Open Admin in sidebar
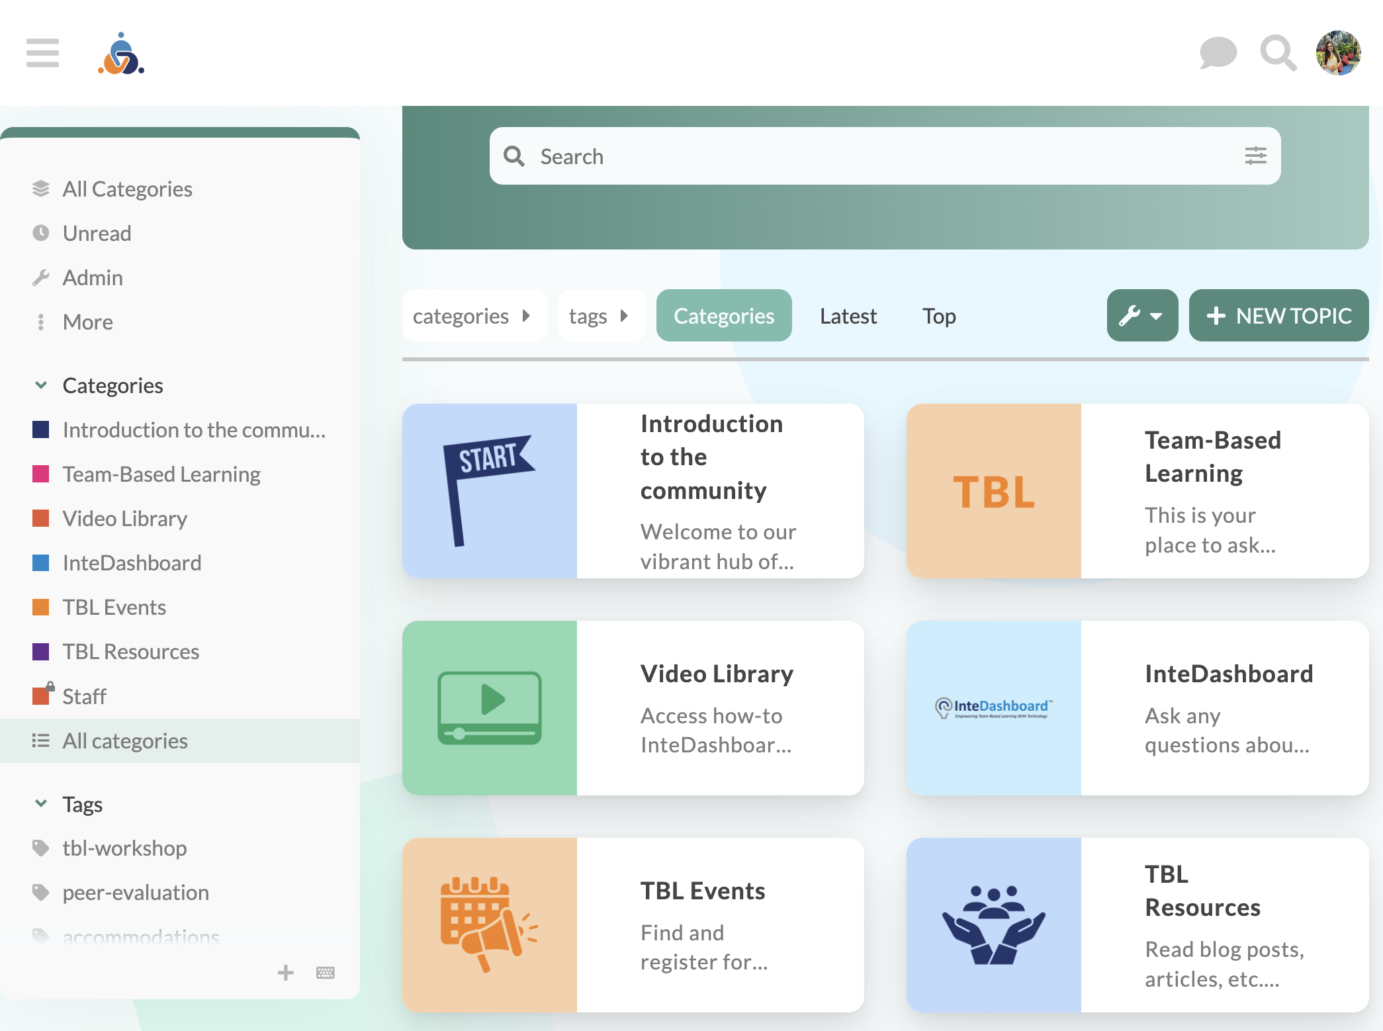Viewport: 1383px width, 1031px height. click(93, 278)
